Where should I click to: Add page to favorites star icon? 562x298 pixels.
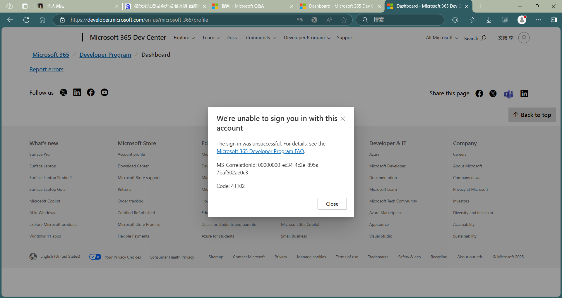pos(344,20)
